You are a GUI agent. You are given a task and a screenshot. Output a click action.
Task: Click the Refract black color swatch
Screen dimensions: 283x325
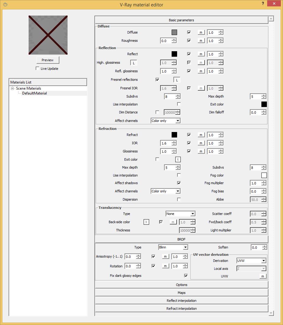pos(174,135)
